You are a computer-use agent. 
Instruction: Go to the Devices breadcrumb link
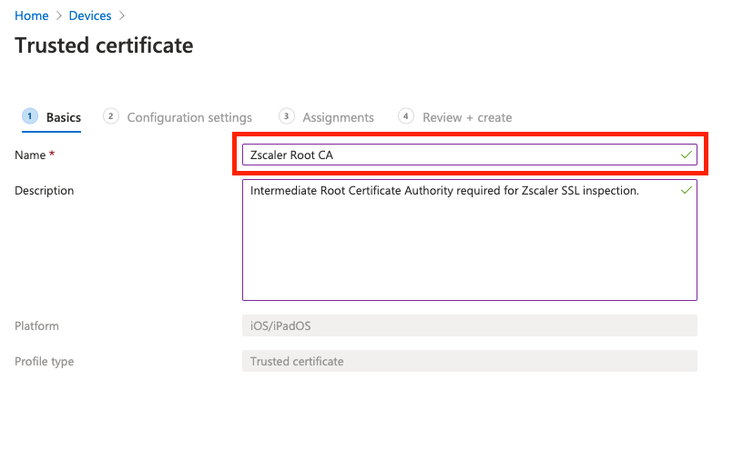(90, 15)
